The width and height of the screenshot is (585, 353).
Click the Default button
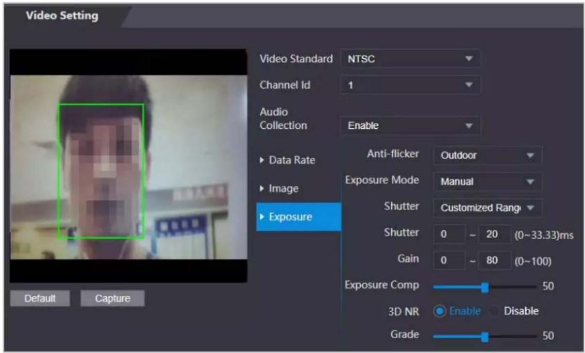(x=40, y=298)
